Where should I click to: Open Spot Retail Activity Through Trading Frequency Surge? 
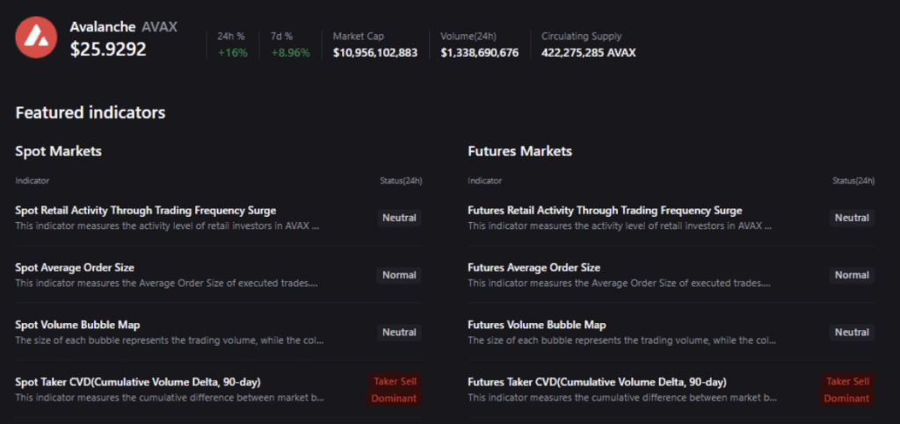146,211
